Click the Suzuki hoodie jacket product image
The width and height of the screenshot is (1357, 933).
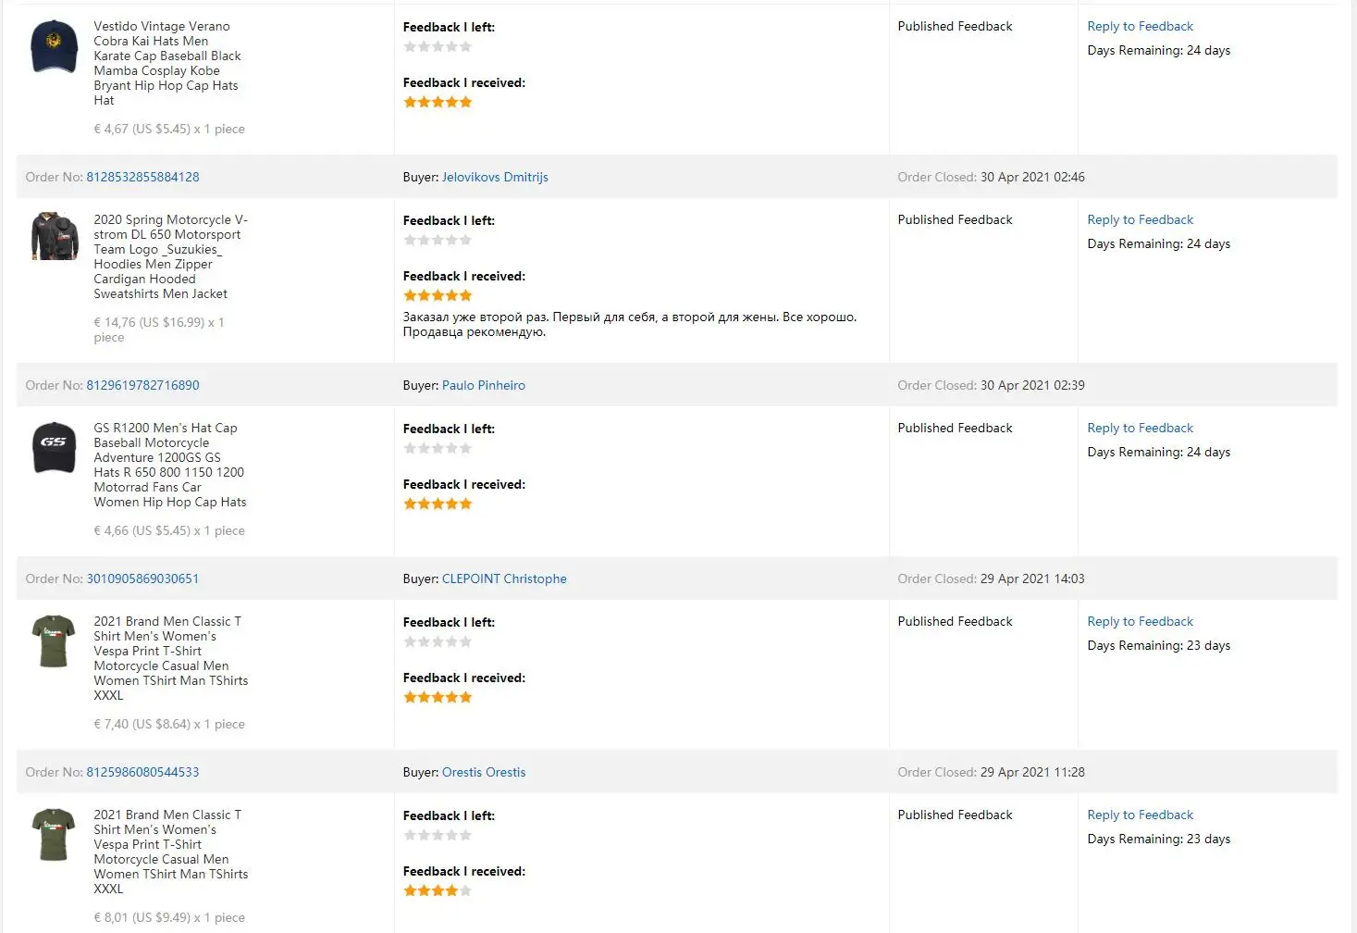click(x=55, y=236)
